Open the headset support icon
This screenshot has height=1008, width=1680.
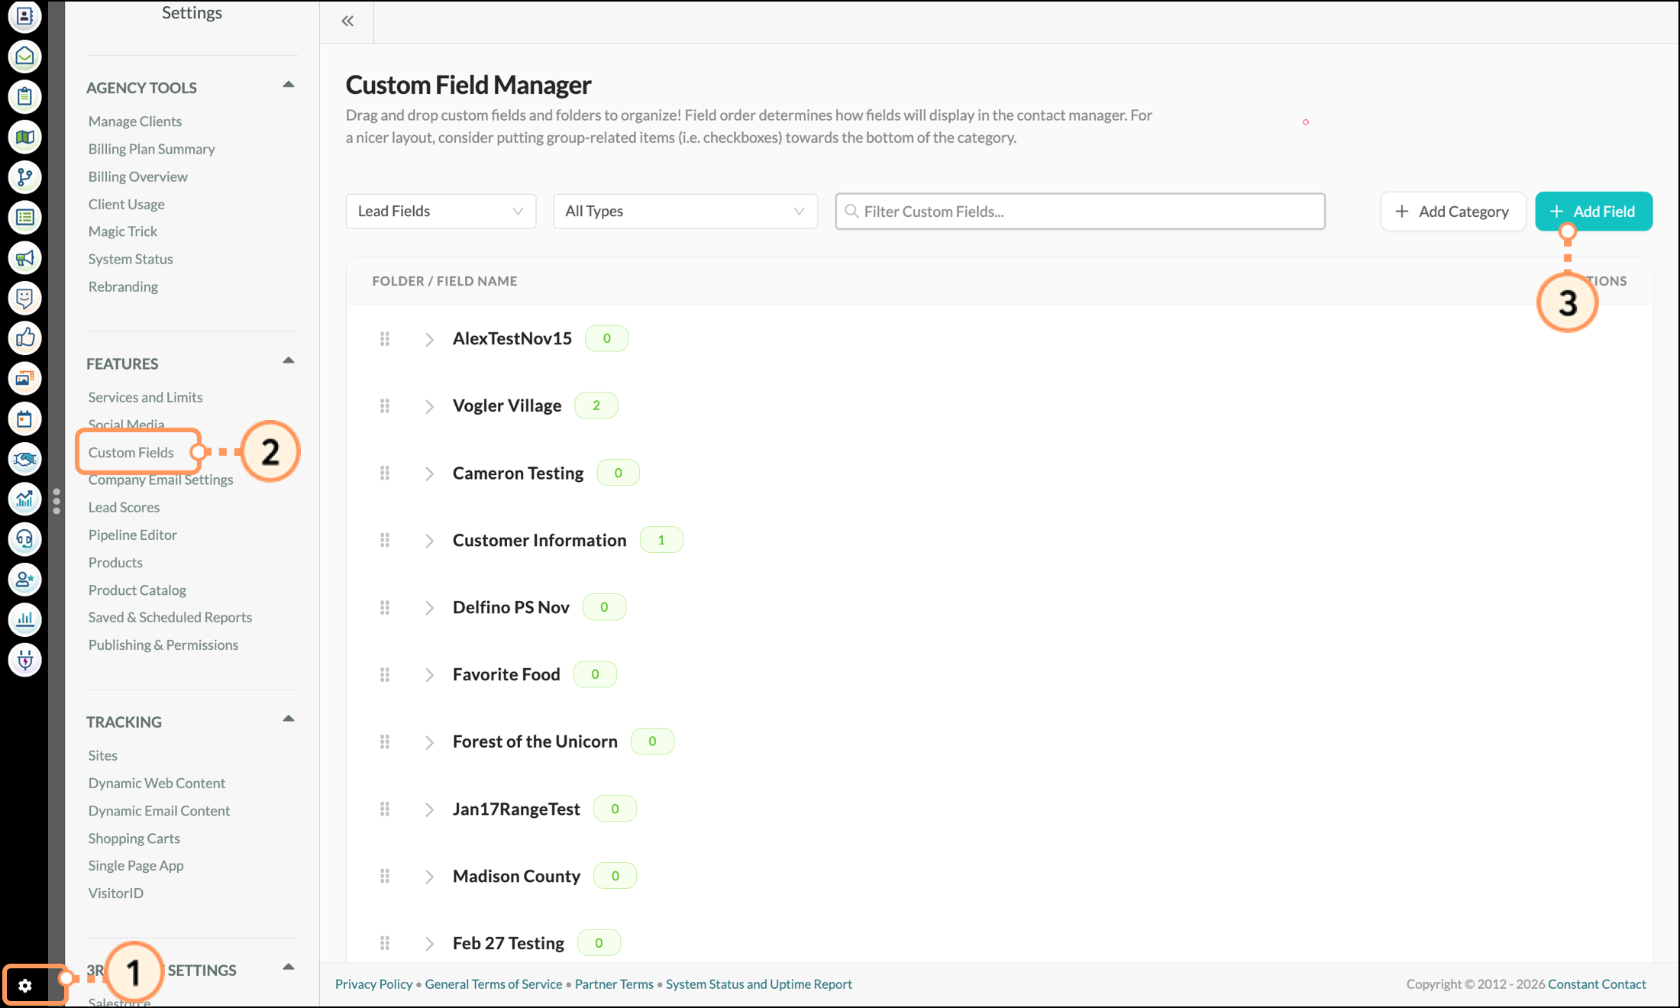click(24, 540)
